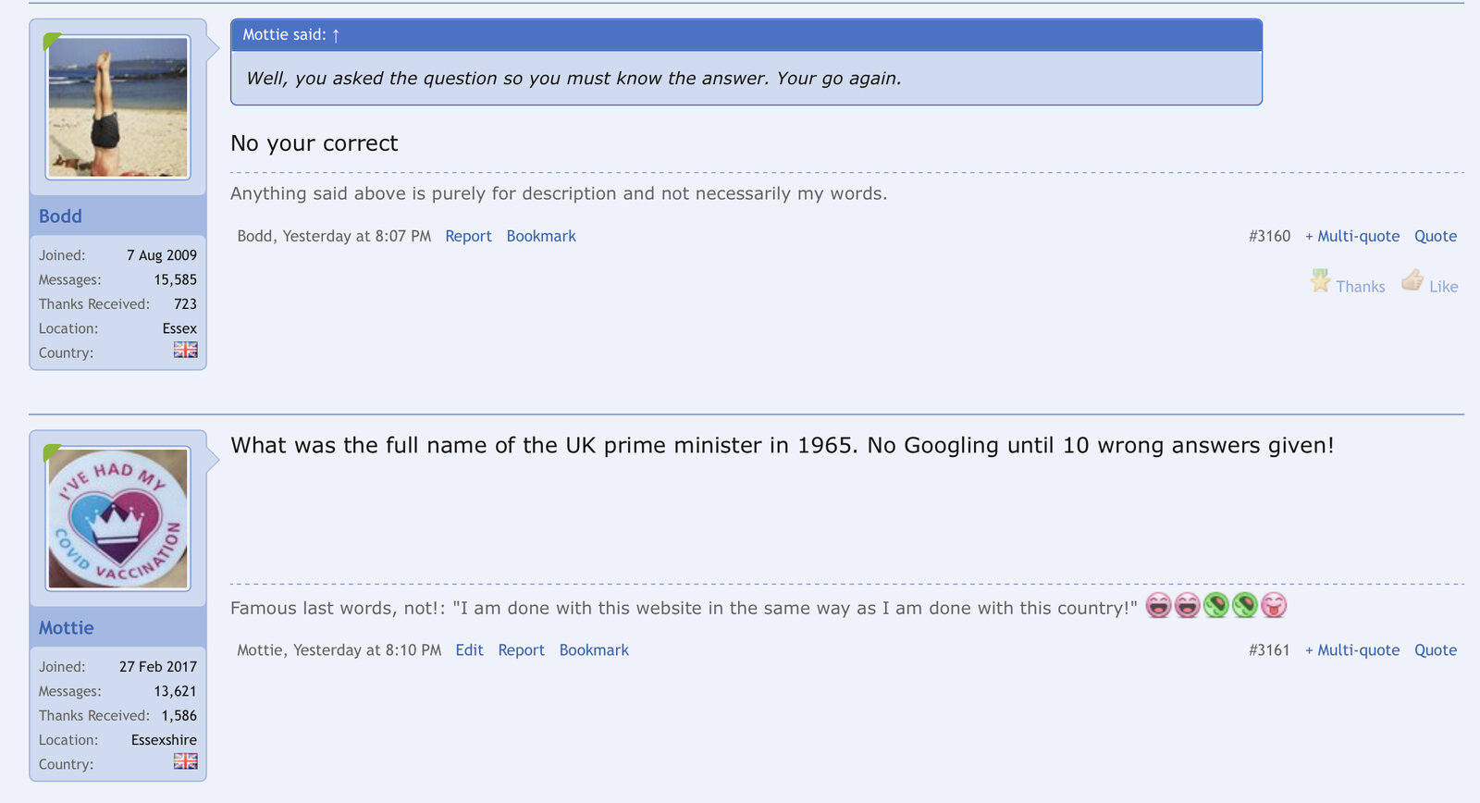
Task: Click the up arrow next to 'Mottie said'
Action: (x=336, y=35)
